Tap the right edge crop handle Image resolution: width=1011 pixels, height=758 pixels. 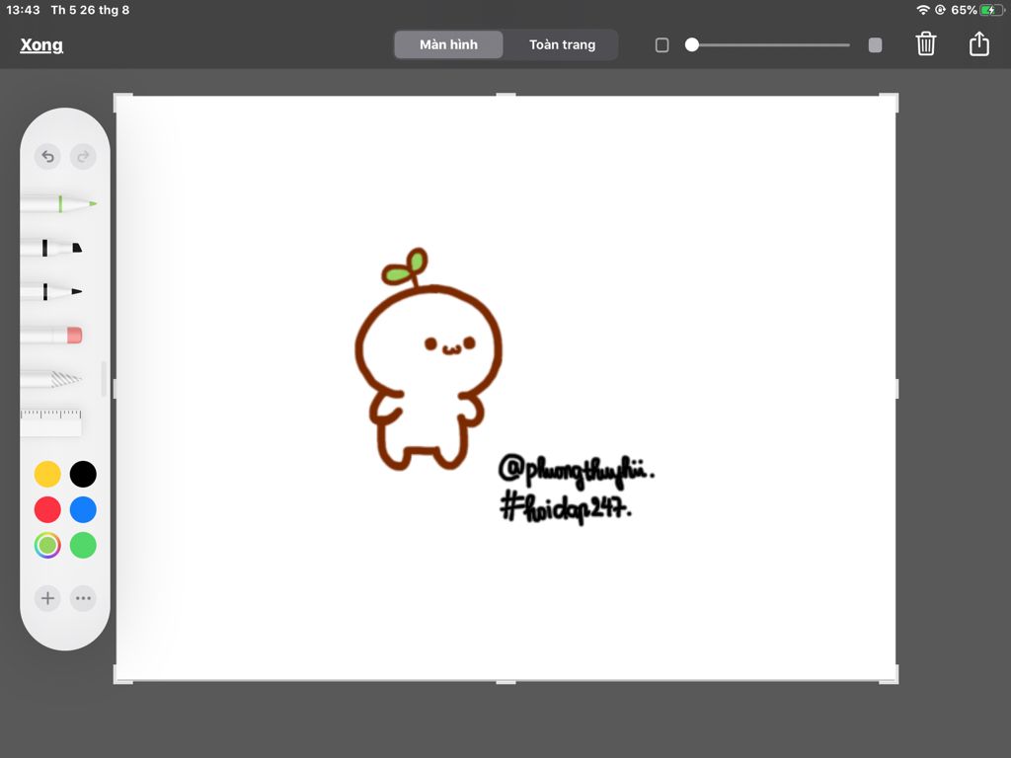click(896, 389)
